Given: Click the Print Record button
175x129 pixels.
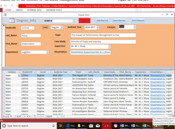Looking at the screenshot, I should pos(138,21).
